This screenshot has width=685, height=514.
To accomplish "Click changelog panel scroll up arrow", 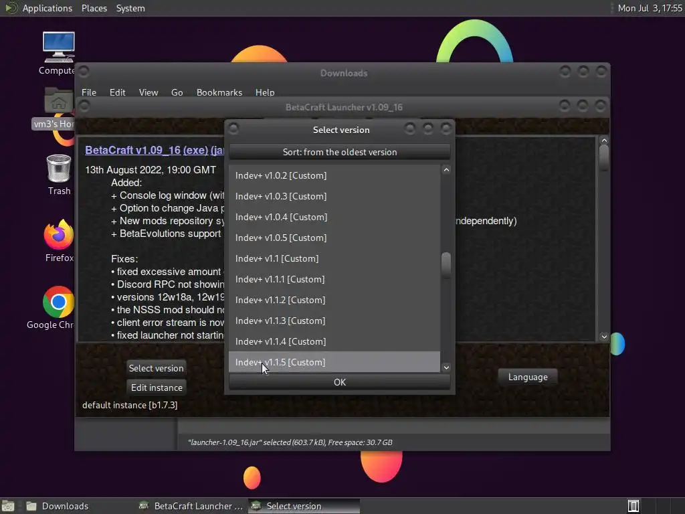I will click(x=604, y=141).
